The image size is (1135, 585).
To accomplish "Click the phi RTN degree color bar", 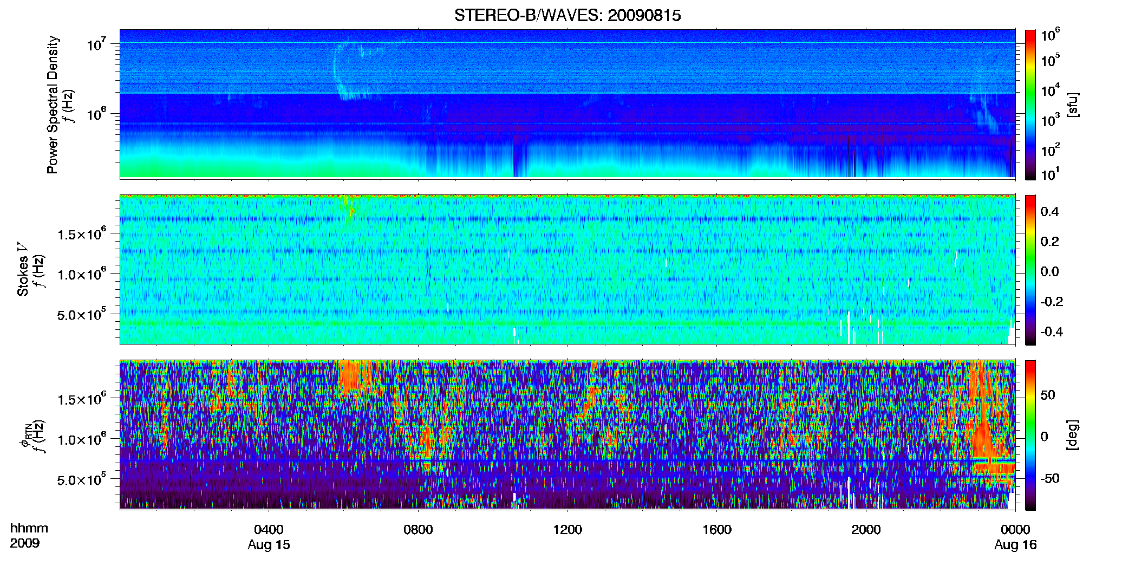I will [1030, 435].
